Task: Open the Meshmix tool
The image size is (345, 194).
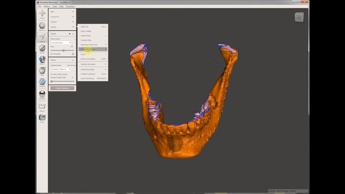Action: [42, 26]
